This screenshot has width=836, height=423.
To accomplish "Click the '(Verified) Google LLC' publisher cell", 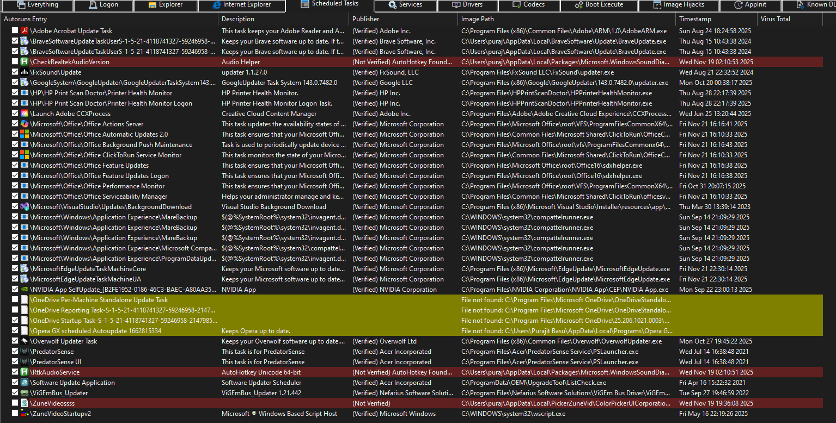I will click(x=383, y=83).
